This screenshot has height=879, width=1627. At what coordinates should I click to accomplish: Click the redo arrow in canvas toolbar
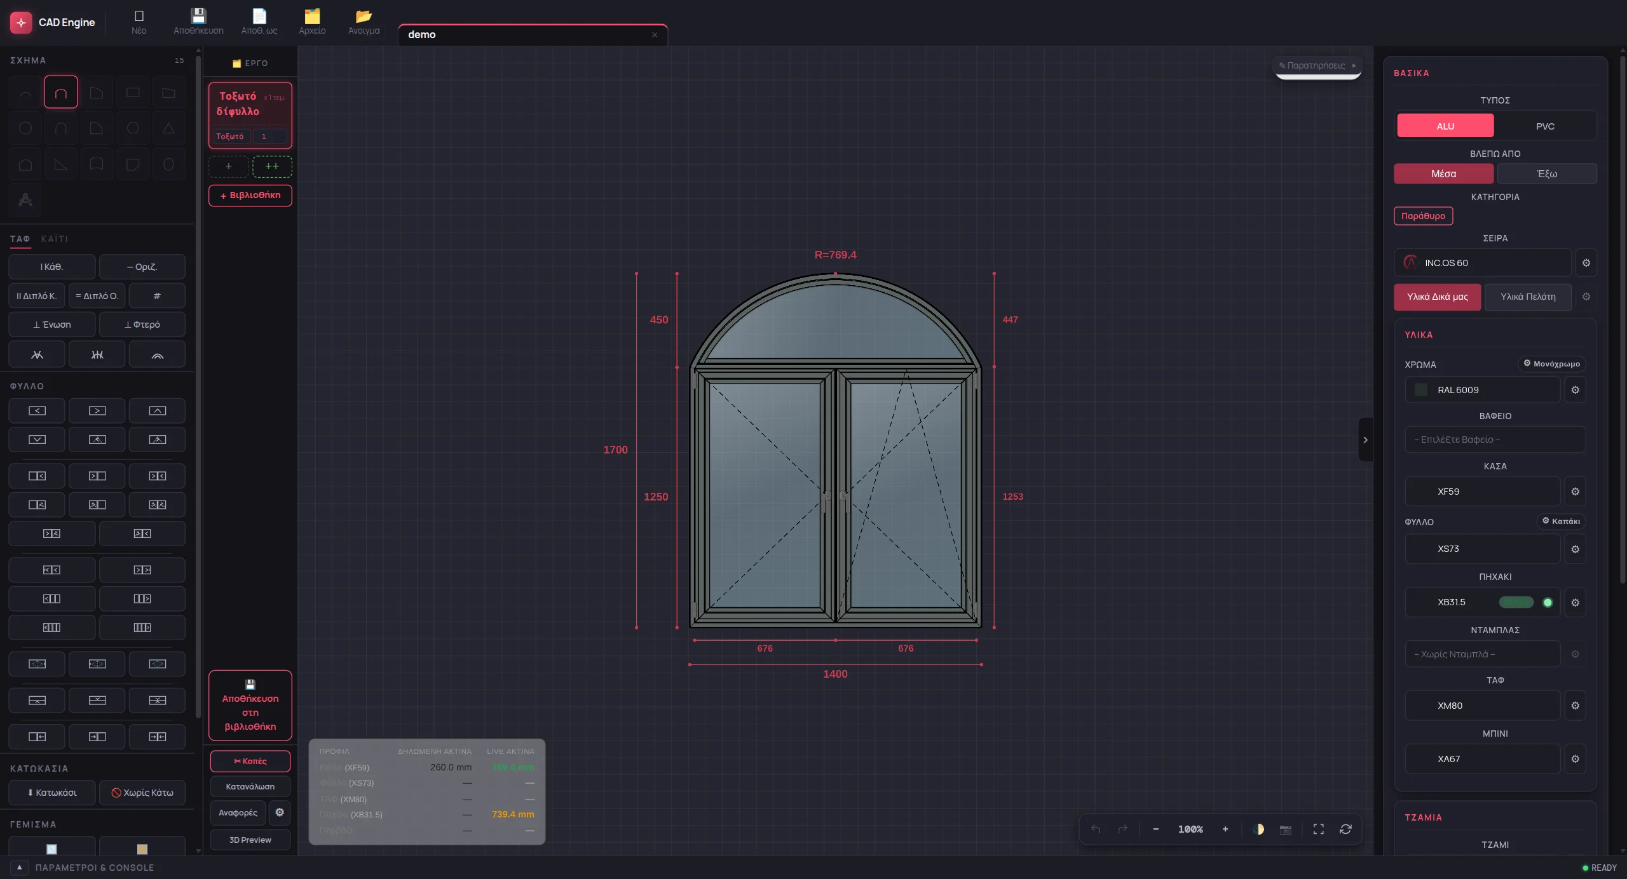1123,829
